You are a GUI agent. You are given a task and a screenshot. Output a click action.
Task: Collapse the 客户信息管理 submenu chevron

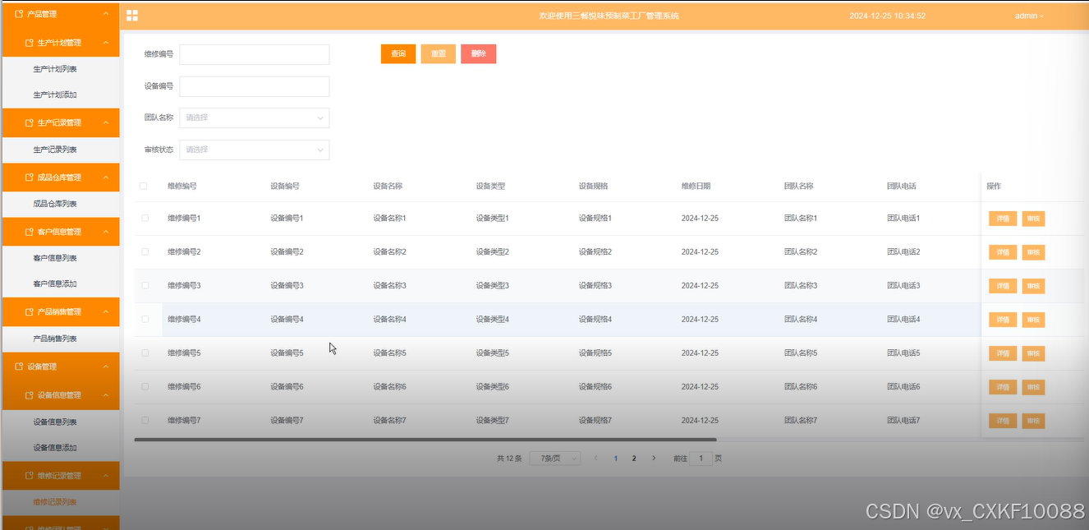[x=105, y=232]
